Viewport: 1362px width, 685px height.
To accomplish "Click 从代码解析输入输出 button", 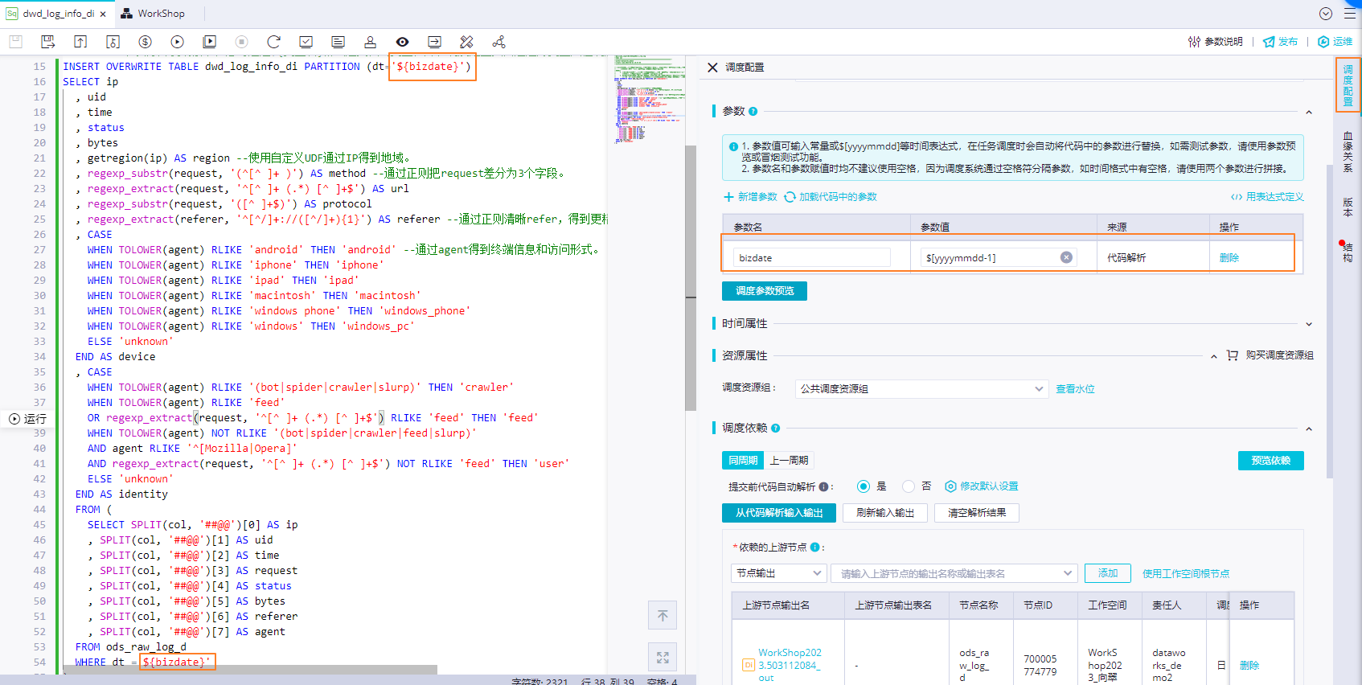I will point(779,513).
